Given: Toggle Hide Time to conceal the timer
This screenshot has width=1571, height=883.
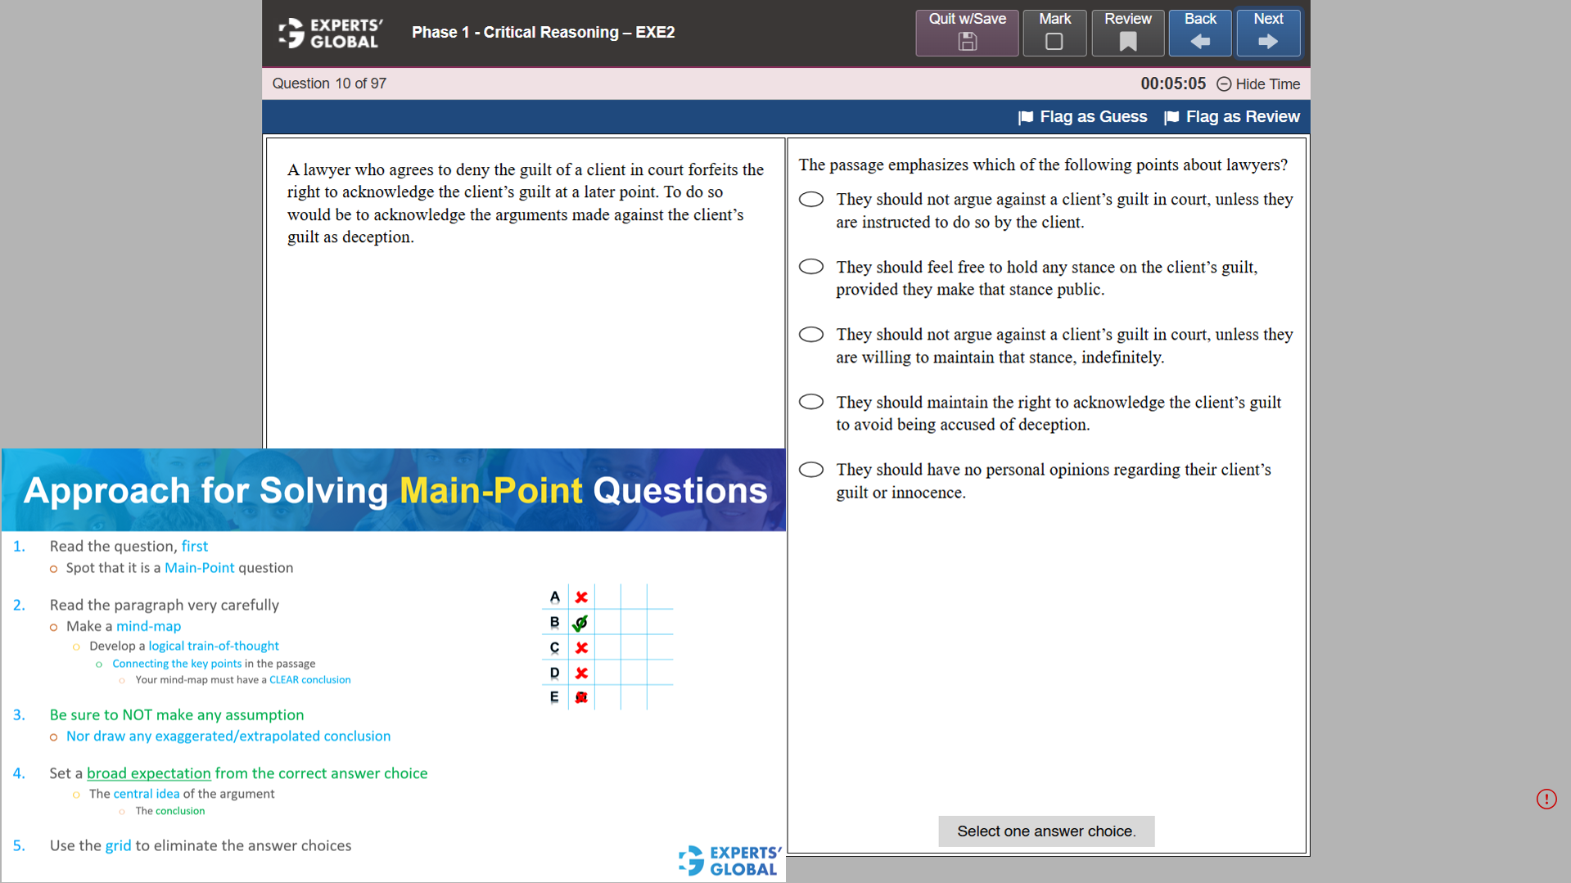Looking at the screenshot, I should (x=1268, y=84).
